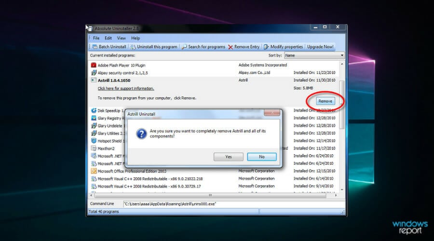This screenshot has height=241, width=434.
Task: Select Adobe Flash Player 10 Plugin row text
Action: coord(121,65)
